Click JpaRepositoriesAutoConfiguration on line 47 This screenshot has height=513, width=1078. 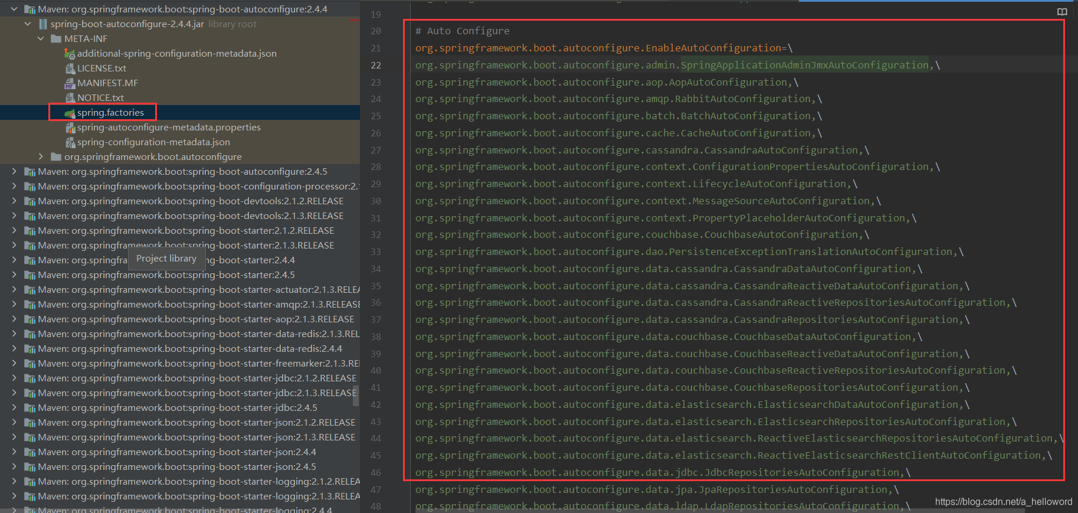point(793,490)
